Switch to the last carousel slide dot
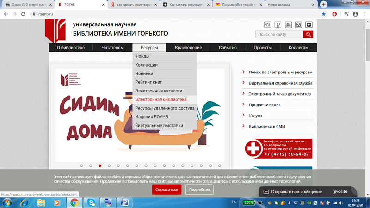The height and width of the screenshot is (208, 370). (x=219, y=165)
